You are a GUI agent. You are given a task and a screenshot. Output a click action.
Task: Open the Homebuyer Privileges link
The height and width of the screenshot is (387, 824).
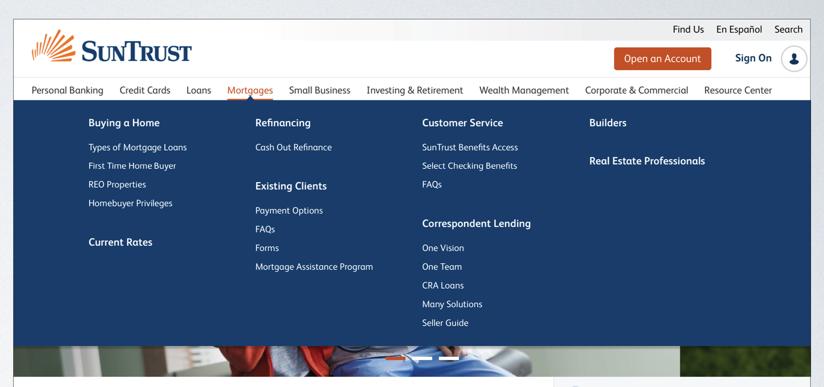(x=130, y=203)
